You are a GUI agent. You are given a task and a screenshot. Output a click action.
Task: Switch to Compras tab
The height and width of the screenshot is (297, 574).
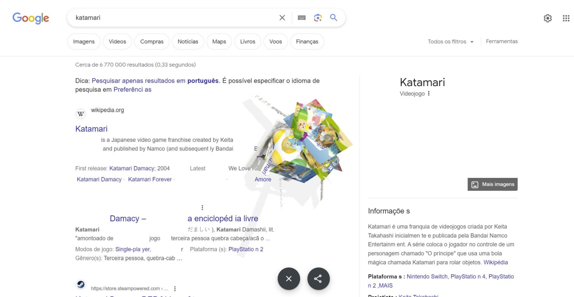pyautogui.click(x=152, y=42)
